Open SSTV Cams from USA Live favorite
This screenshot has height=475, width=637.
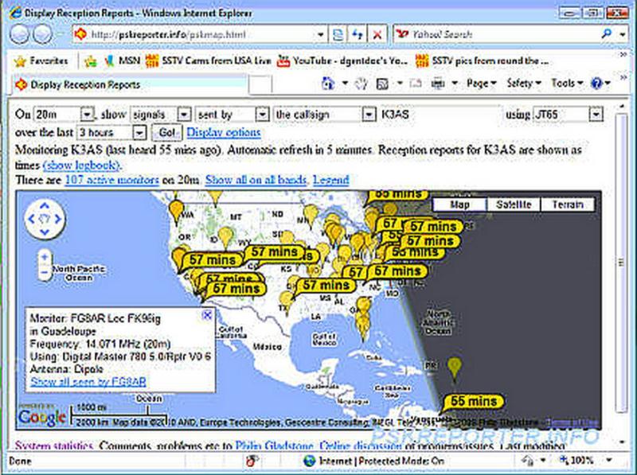click(x=209, y=61)
